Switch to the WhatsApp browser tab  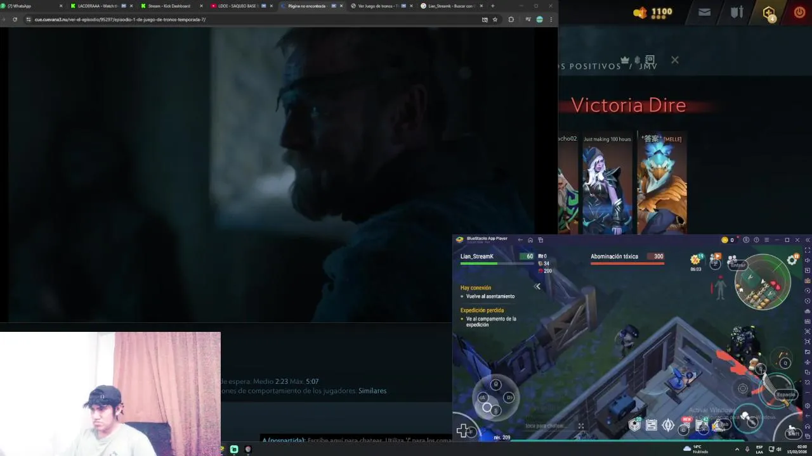[32, 6]
